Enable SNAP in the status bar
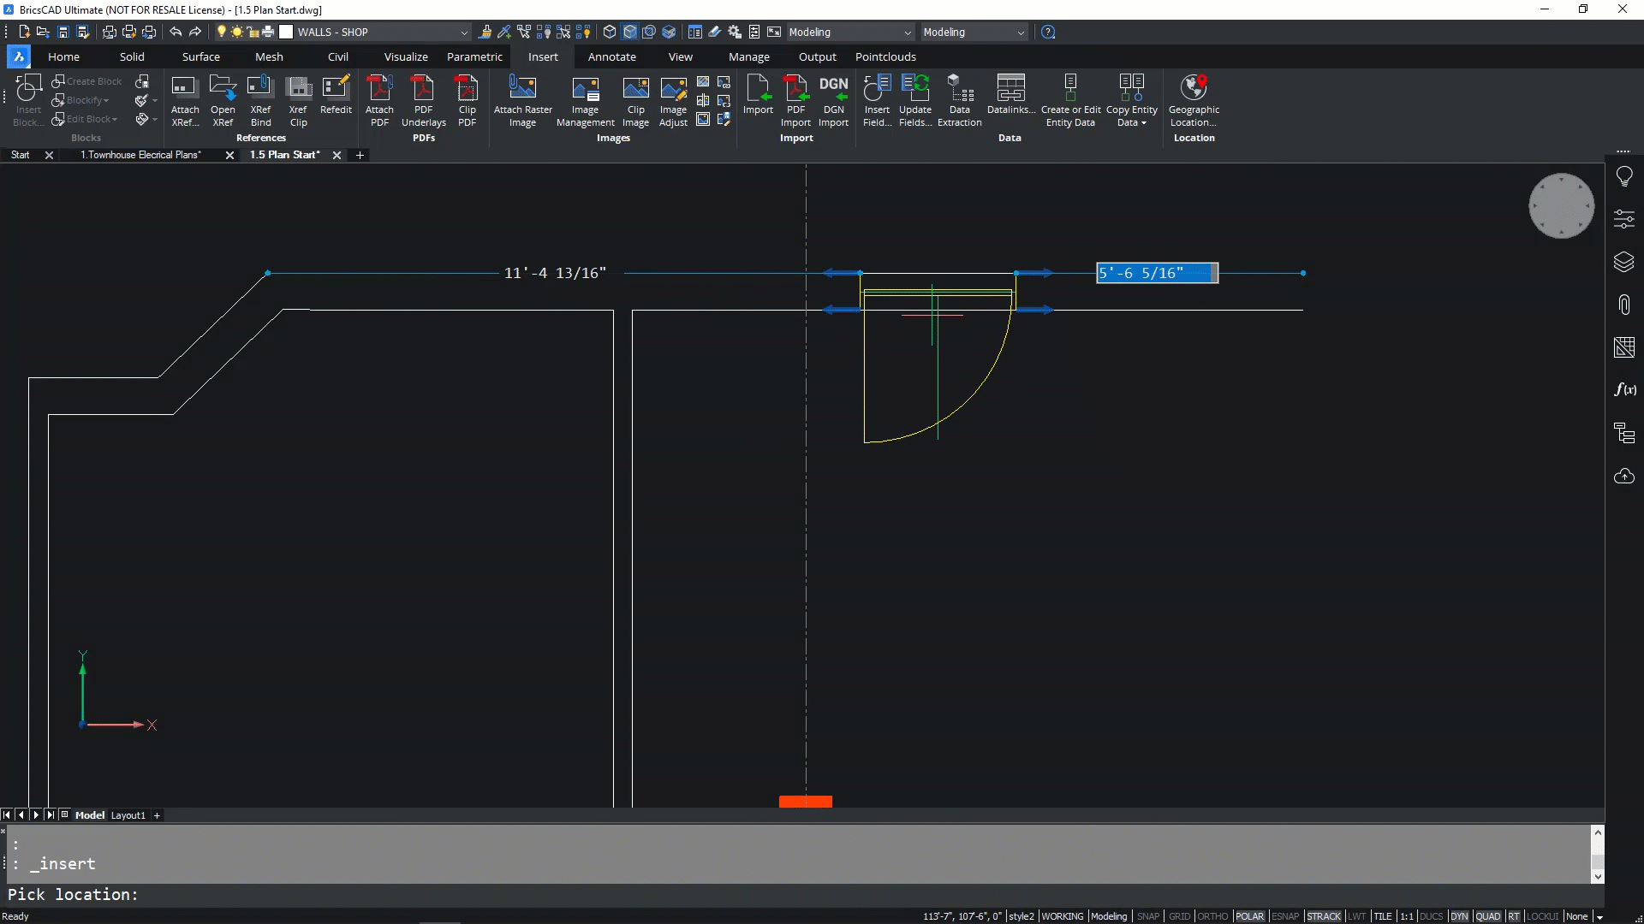Viewport: 1644px width, 924px height. pyautogui.click(x=1147, y=916)
